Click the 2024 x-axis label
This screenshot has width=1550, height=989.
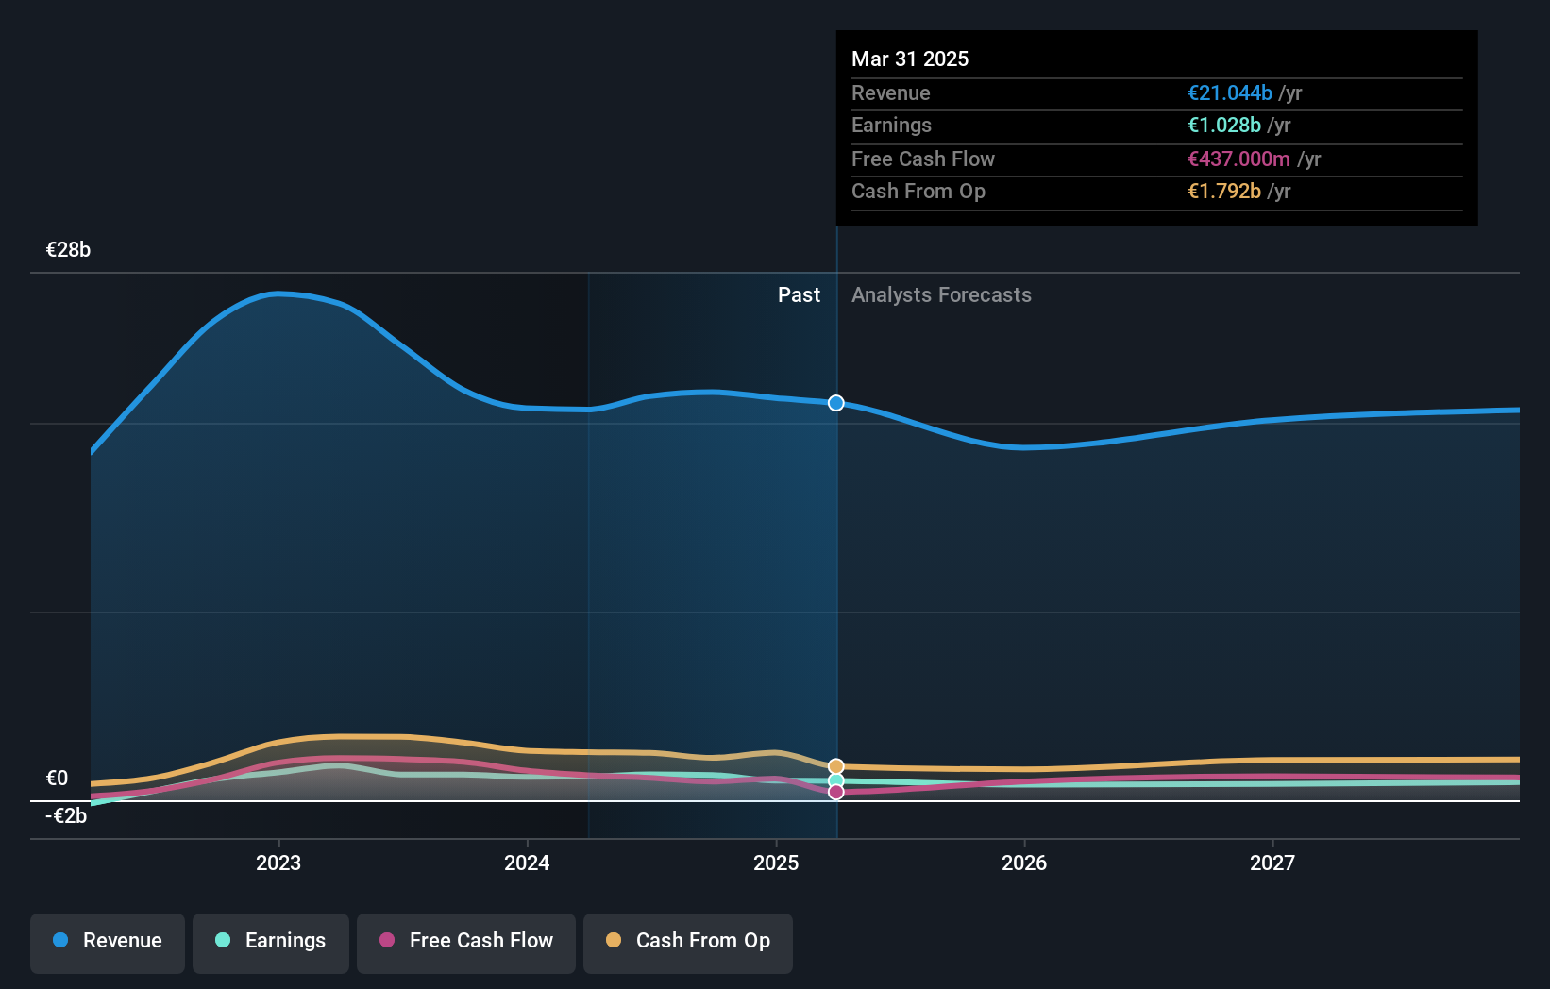click(527, 863)
